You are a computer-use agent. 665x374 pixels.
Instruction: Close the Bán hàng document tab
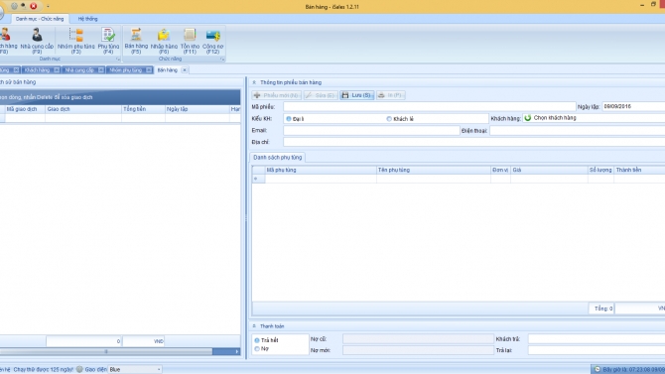point(185,70)
